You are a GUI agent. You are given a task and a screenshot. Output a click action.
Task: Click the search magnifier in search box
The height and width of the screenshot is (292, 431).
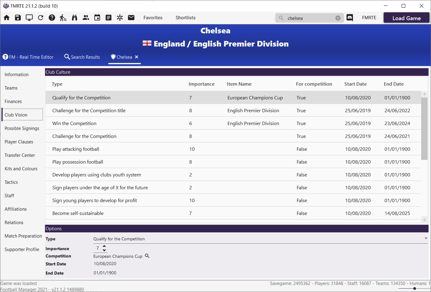[x=281, y=18]
